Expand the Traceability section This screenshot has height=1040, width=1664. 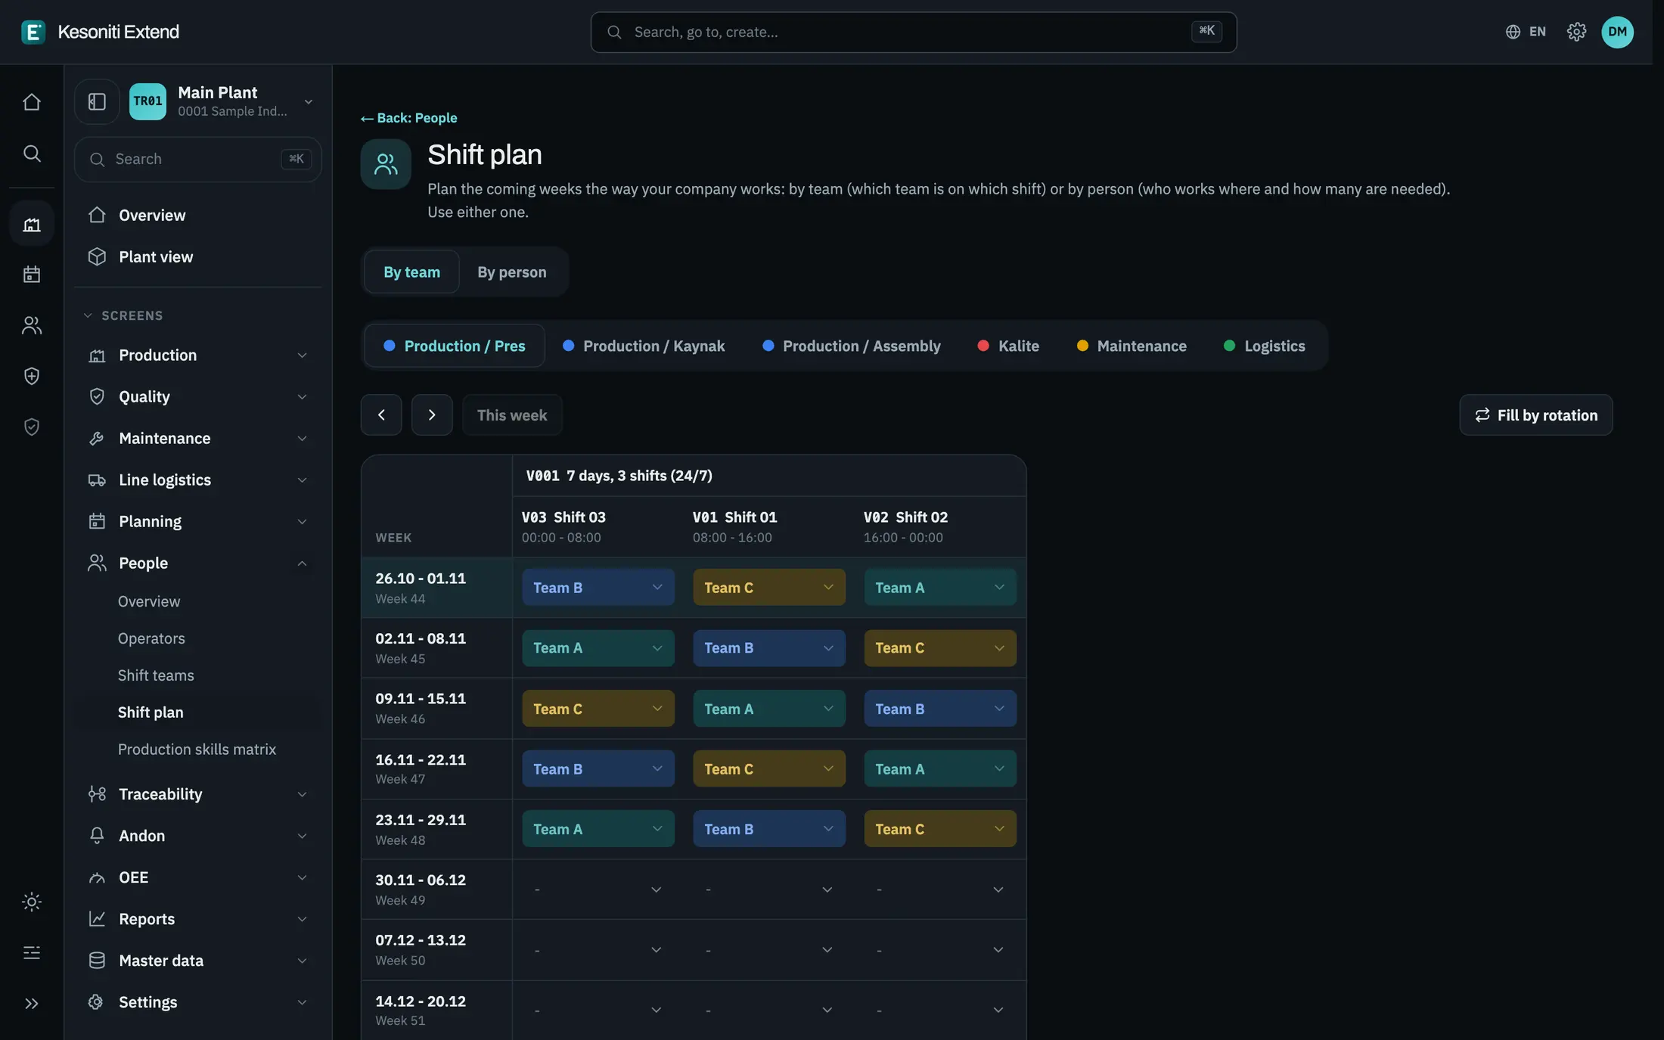pyautogui.click(x=198, y=793)
